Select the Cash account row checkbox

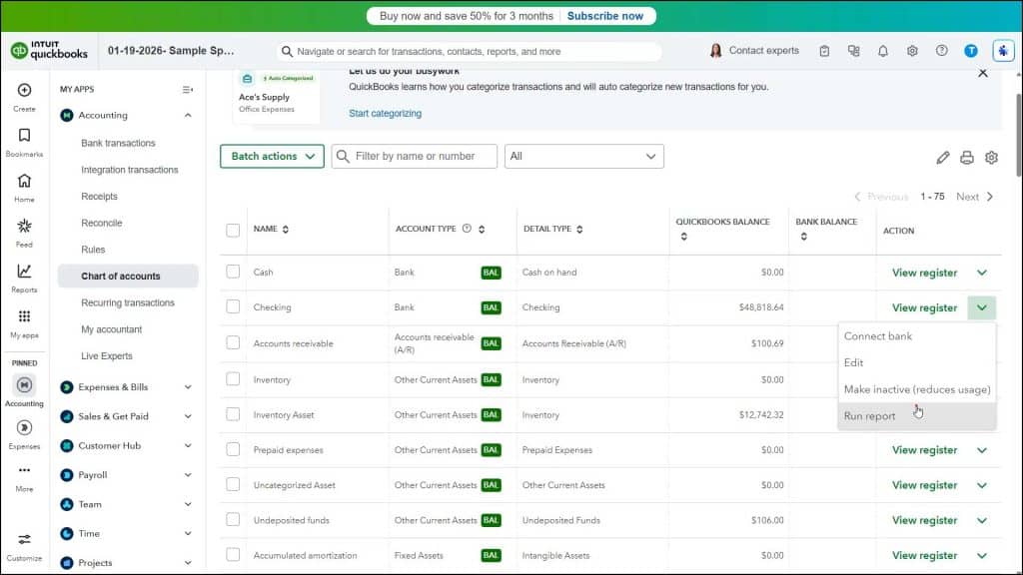click(x=233, y=272)
